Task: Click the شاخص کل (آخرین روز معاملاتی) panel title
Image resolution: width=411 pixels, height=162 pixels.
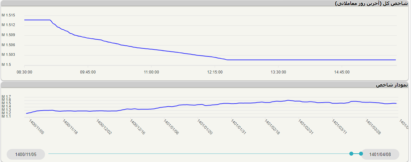Action: tap(371, 3)
